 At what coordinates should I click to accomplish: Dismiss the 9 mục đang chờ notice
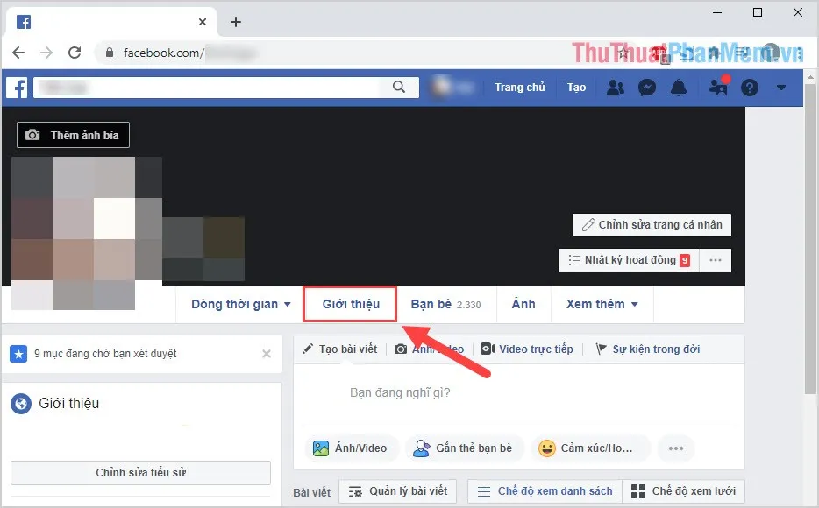coord(267,354)
